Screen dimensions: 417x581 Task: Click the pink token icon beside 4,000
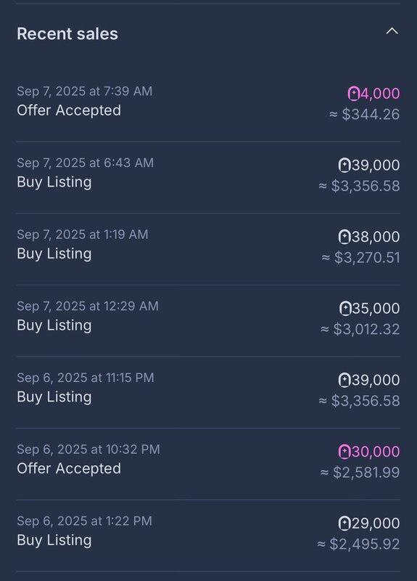pos(353,94)
